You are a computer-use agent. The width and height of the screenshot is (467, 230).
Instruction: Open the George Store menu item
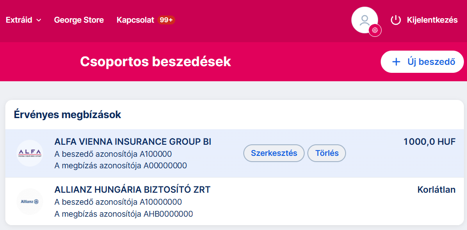pos(79,20)
